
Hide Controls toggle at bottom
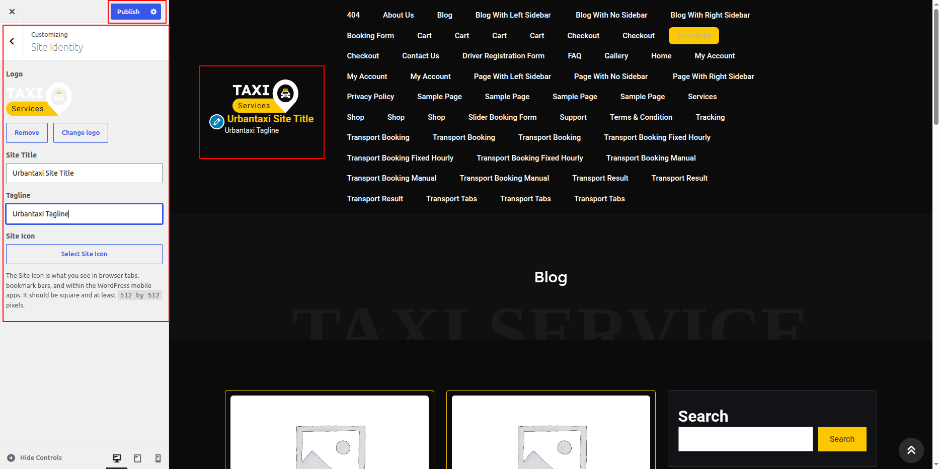click(x=34, y=457)
